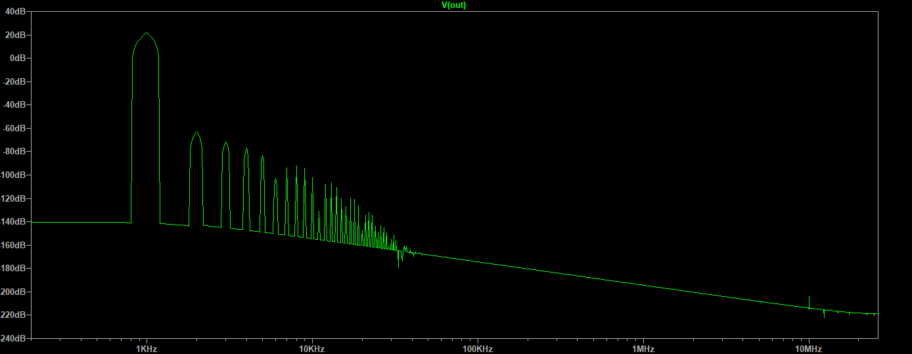Screen dimensions: 912x354
Task: Click the -240dB axis label
Action: (x=13, y=338)
